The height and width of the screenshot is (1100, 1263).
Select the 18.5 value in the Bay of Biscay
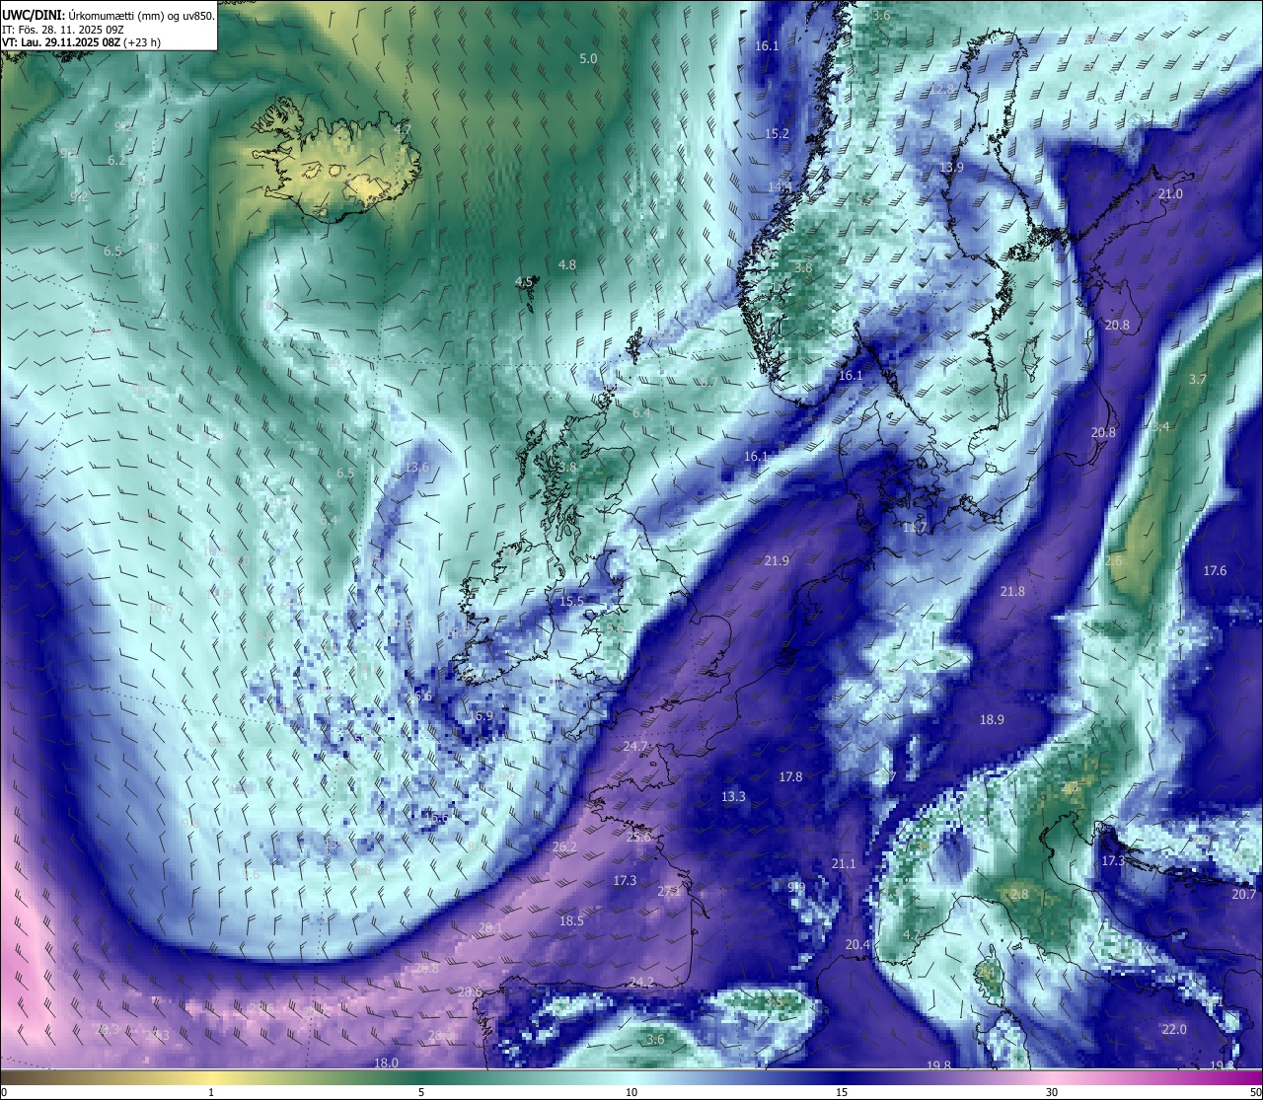click(x=571, y=920)
